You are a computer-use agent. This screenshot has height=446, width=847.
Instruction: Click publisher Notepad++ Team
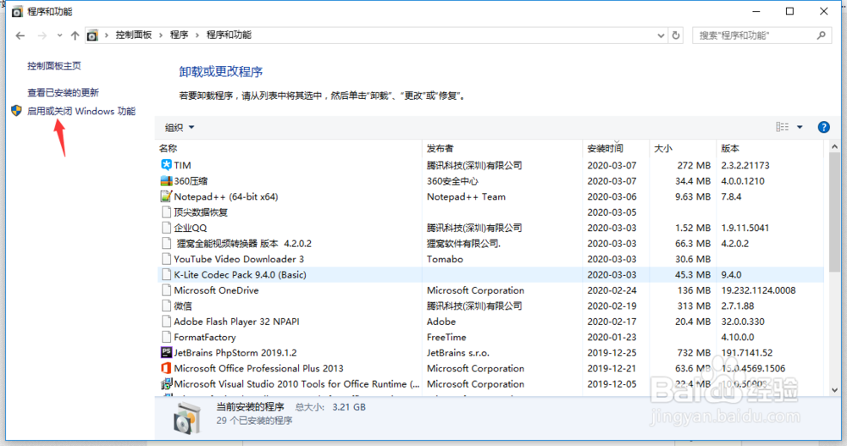(466, 196)
